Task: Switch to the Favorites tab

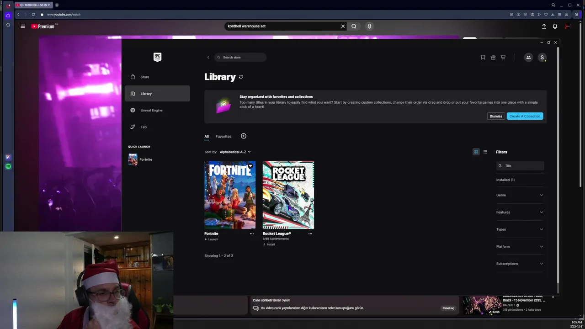Action: [x=223, y=136]
